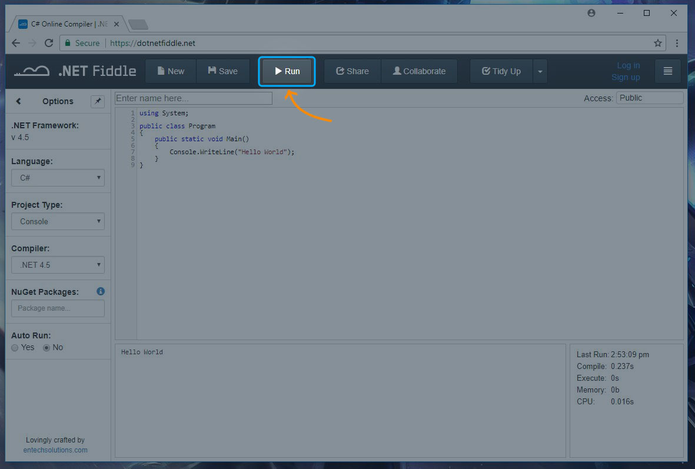This screenshot has height=469, width=695.
Task: Pin the Options sidebar
Action: [x=98, y=101]
